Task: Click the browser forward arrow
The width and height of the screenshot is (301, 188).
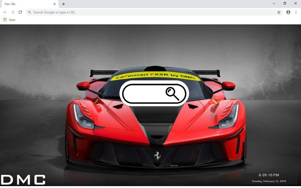Action: [x=13, y=12]
